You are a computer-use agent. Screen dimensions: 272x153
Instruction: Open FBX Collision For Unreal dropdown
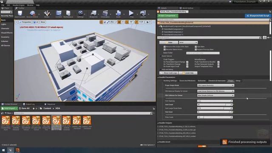coord(215,95)
